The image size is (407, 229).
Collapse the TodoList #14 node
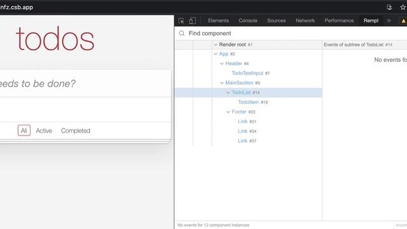point(228,92)
